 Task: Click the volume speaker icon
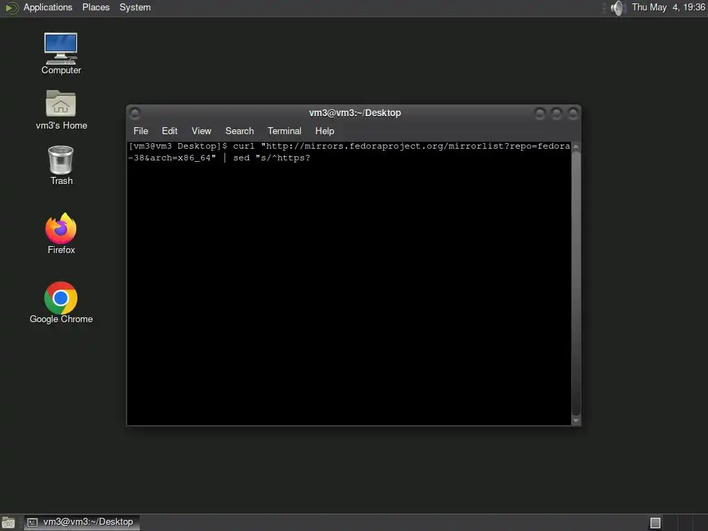[617, 8]
